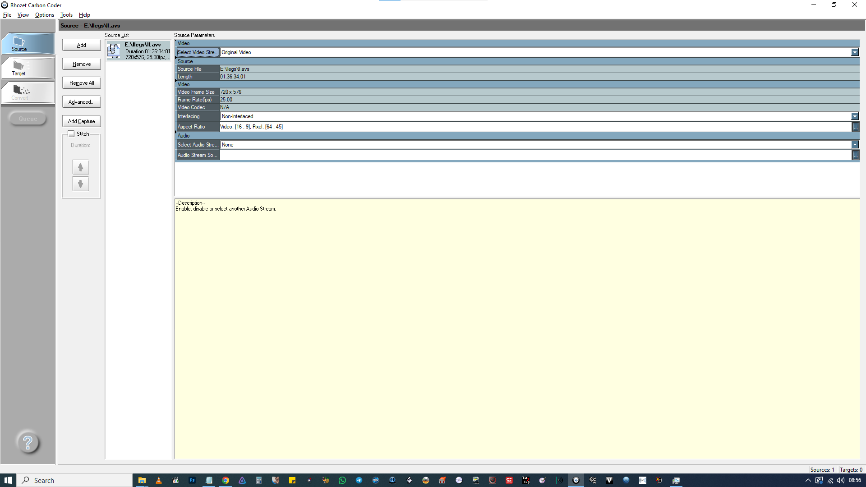Show hidden system tray icons
The image size is (866, 487).
coord(808,480)
